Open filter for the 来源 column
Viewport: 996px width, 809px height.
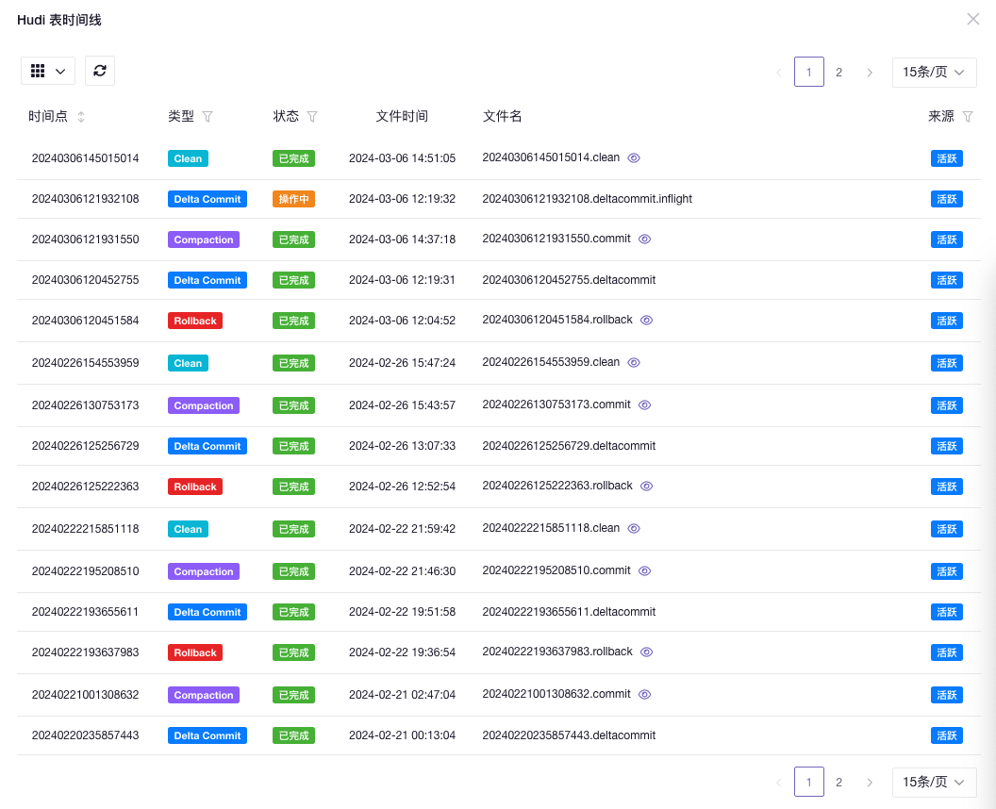click(967, 117)
